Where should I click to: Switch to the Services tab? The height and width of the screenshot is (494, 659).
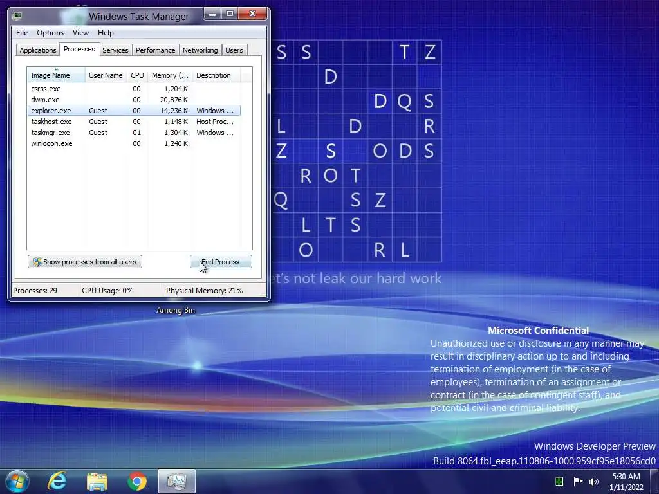[x=116, y=50]
